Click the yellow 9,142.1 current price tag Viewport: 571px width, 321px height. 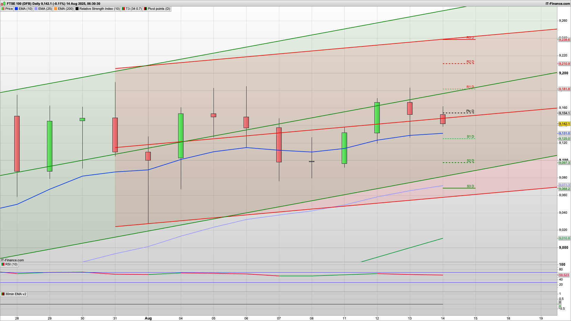click(564, 124)
